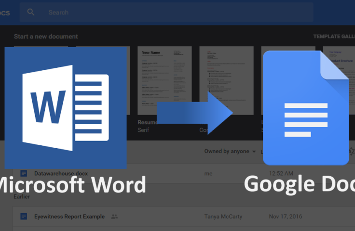Click the Eyewitness Report Example doc icon
The height and width of the screenshot is (231, 355).
click(24, 217)
